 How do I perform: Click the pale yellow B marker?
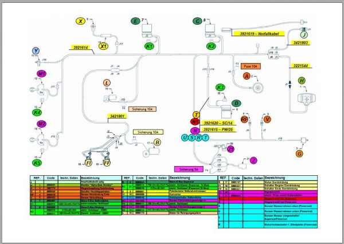pyautogui.click(x=157, y=143)
